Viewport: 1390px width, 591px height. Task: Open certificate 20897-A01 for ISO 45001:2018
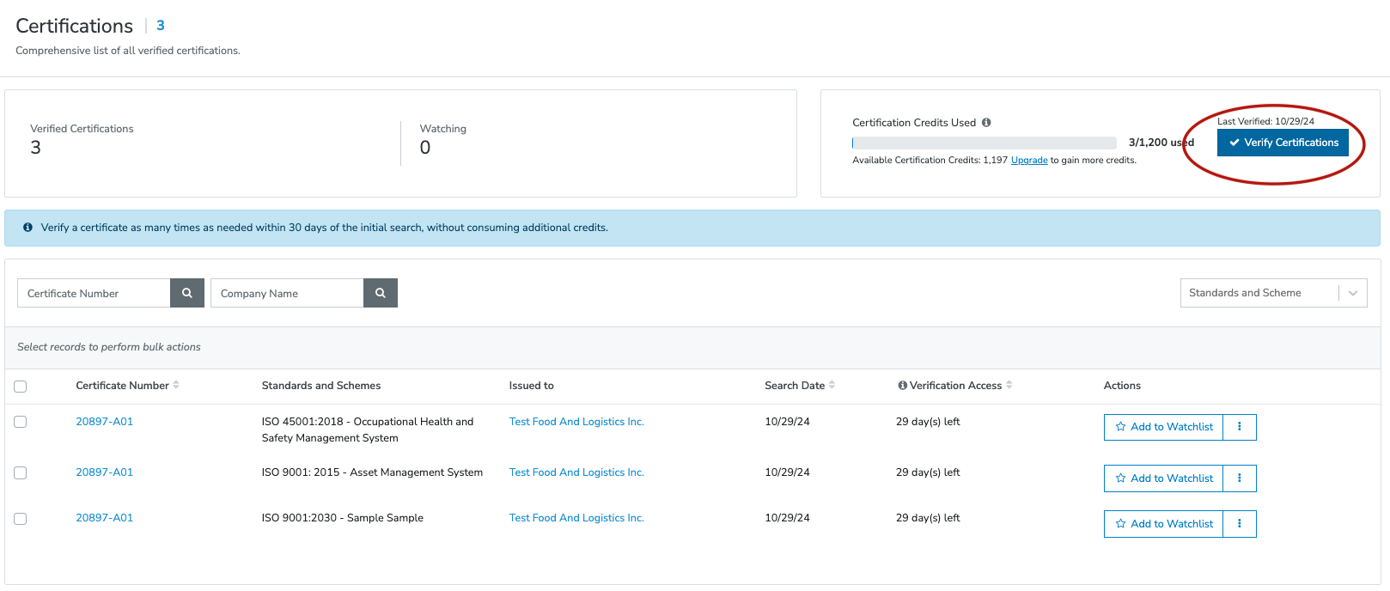pos(104,422)
